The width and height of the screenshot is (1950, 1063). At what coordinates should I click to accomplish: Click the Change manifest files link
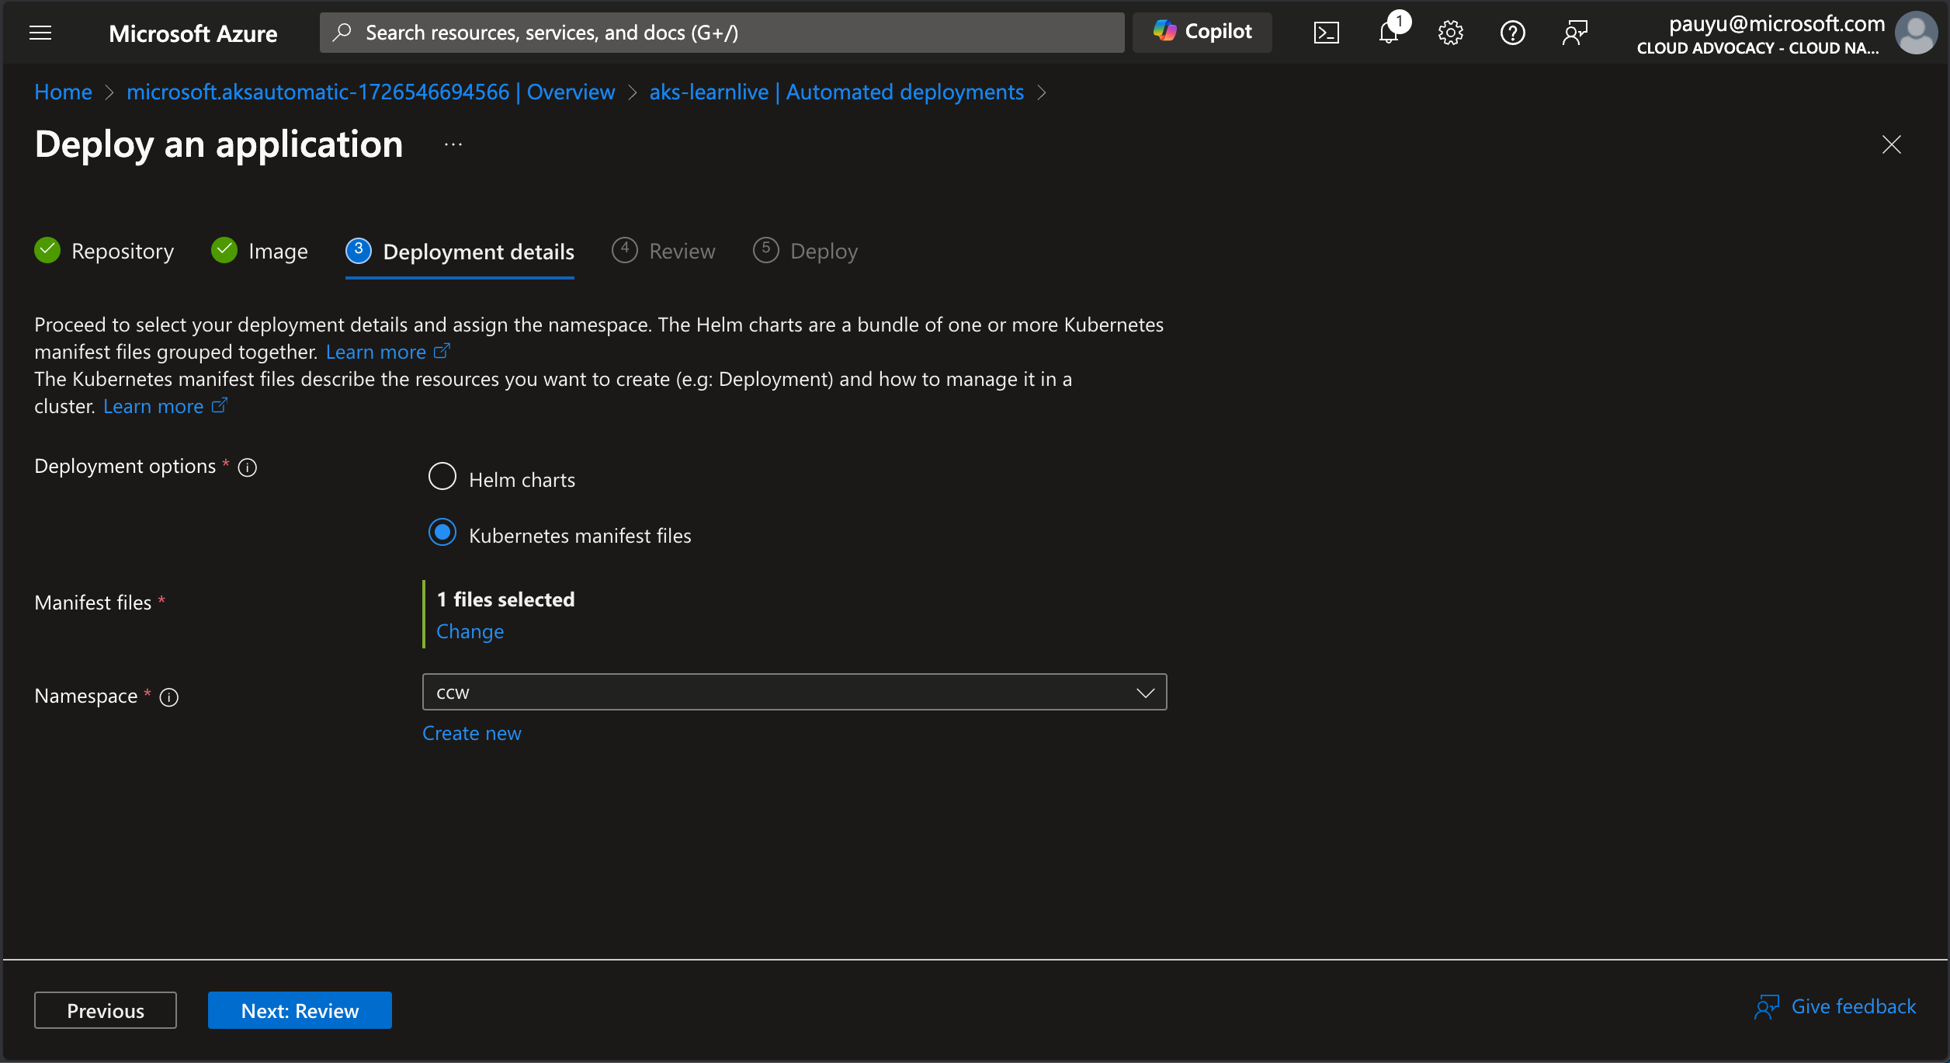pos(470,631)
